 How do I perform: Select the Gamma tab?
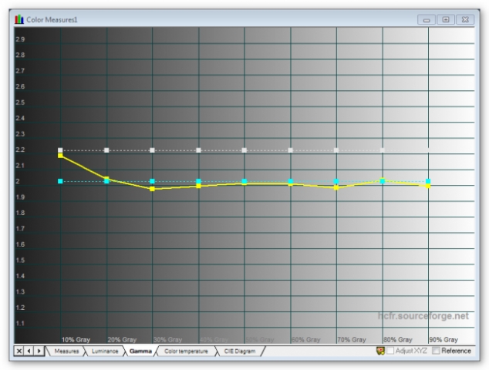click(140, 351)
